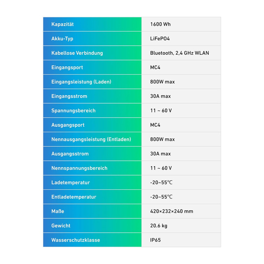This screenshot has height=264, width=264.
Task: Select the Eingangsstrom label cell
Action: pyautogui.click(x=69, y=96)
